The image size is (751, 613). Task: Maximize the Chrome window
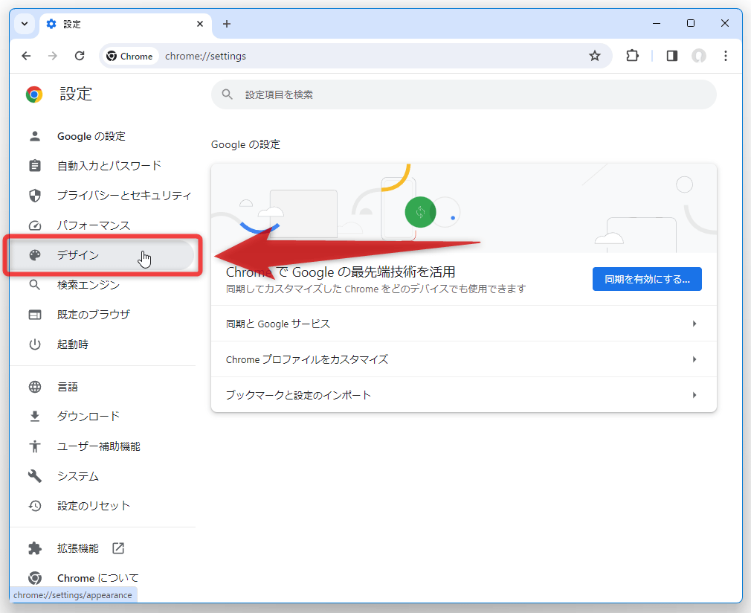tap(691, 23)
